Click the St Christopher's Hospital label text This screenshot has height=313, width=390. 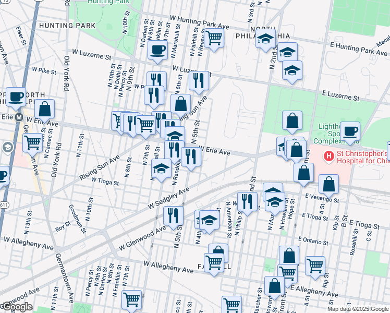point(363,157)
